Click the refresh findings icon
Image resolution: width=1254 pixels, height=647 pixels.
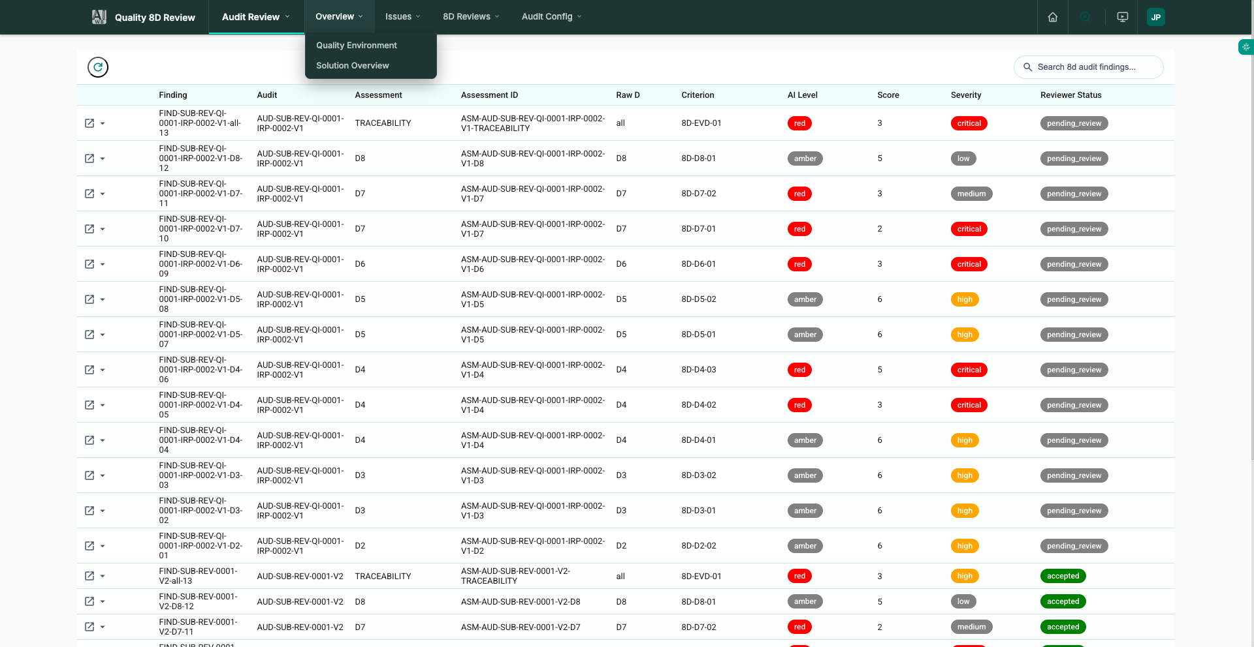[98, 67]
